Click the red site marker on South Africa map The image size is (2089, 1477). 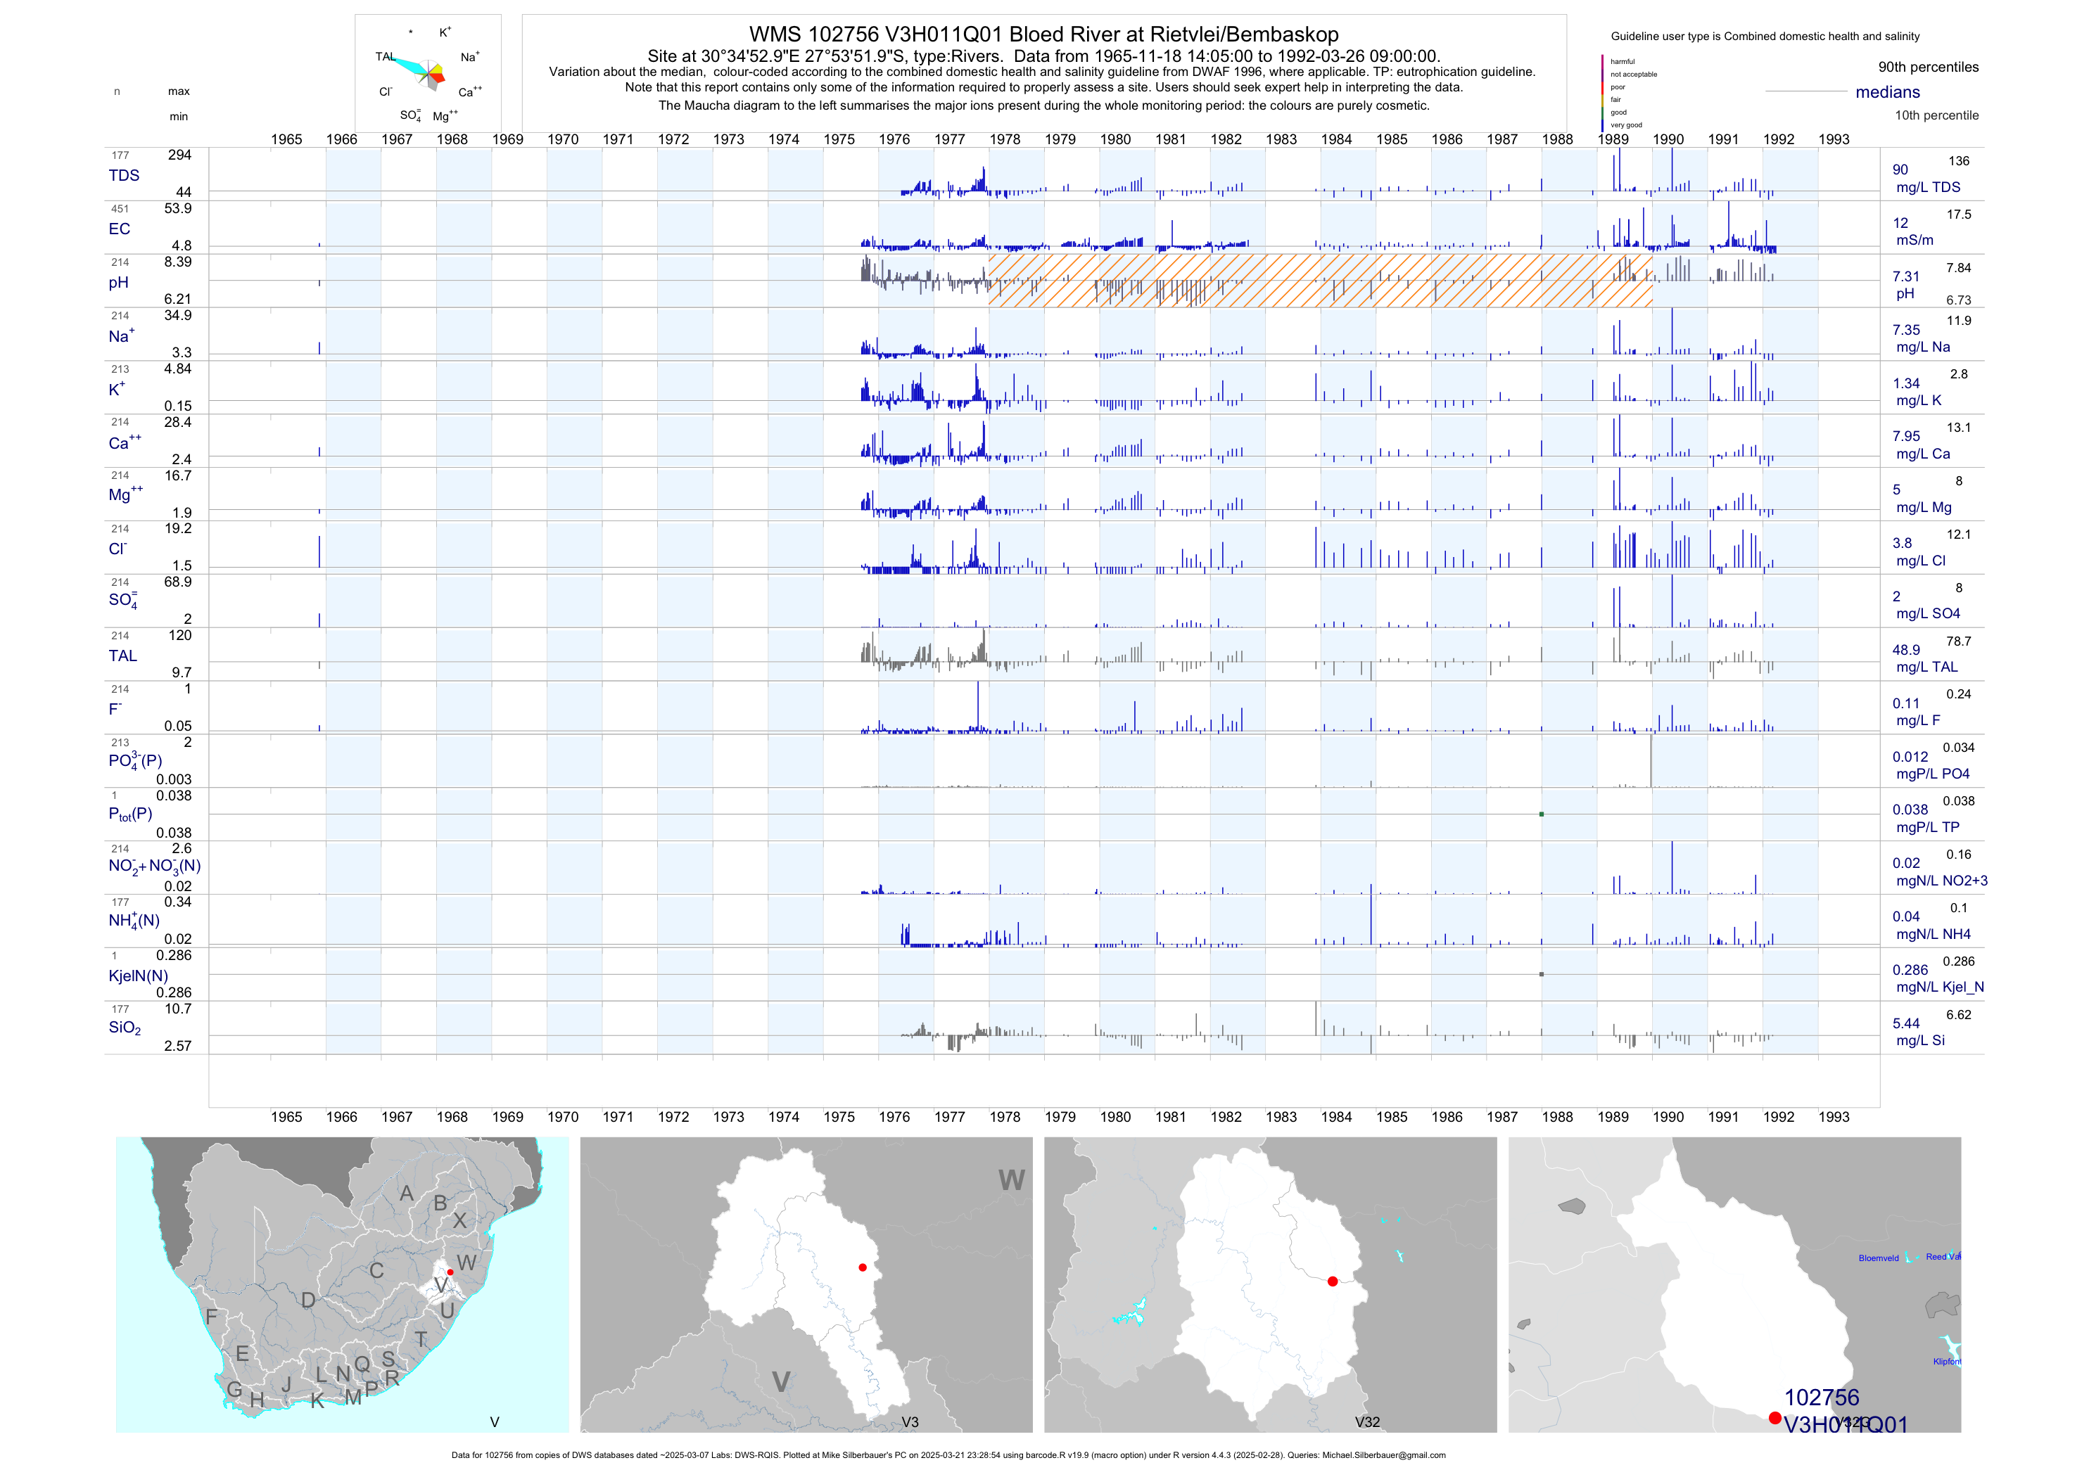[x=450, y=1272]
